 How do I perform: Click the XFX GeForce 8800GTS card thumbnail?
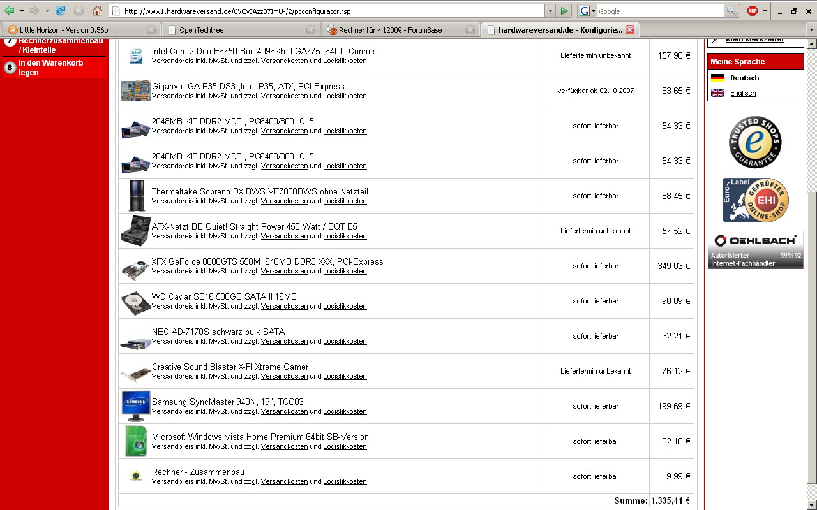(135, 269)
